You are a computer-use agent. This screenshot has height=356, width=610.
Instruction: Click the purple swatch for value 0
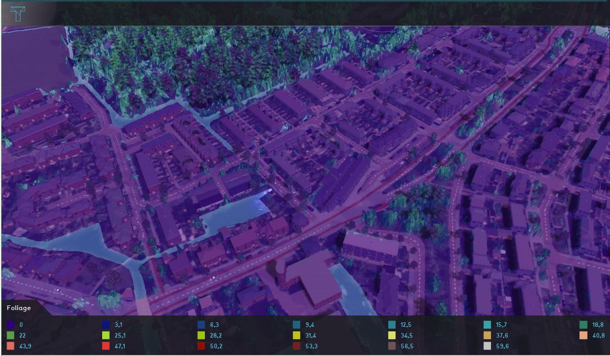[11, 325]
